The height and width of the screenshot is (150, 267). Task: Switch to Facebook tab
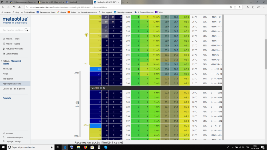click(79, 2)
